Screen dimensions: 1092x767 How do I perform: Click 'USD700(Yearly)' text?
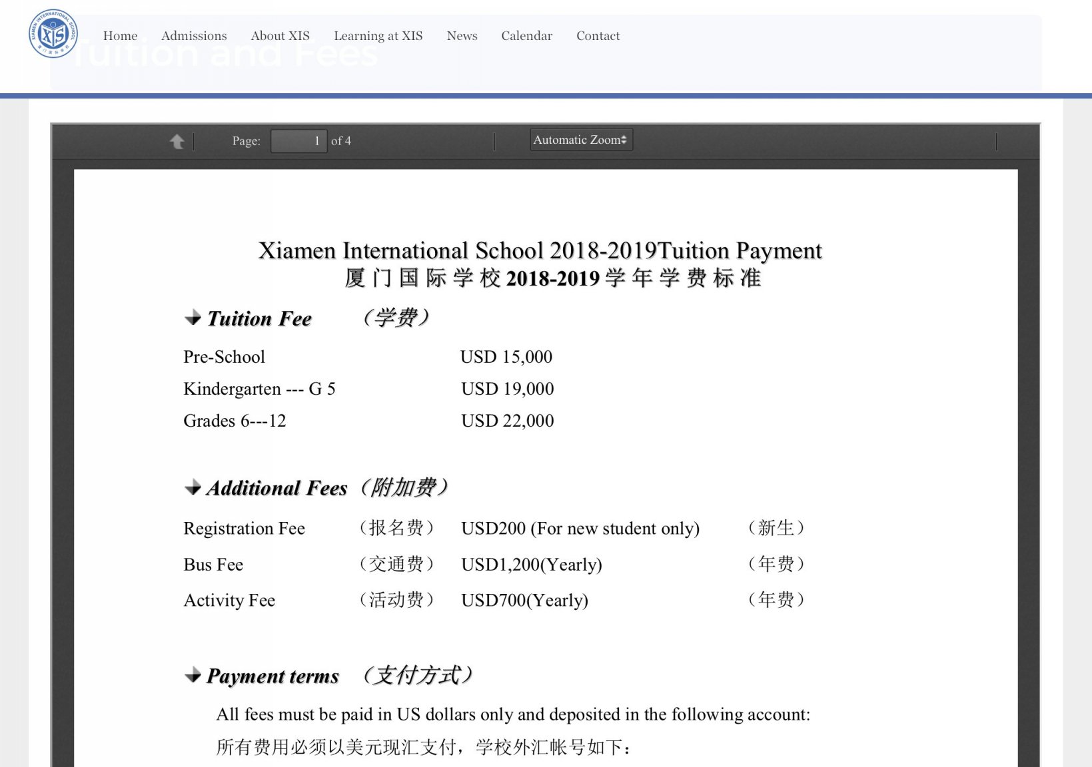coord(525,601)
